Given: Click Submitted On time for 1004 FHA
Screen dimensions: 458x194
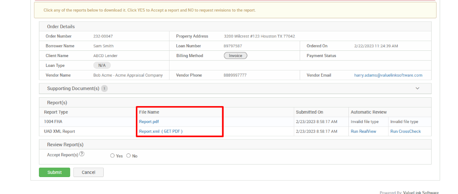Looking at the screenshot, I should tap(317, 122).
